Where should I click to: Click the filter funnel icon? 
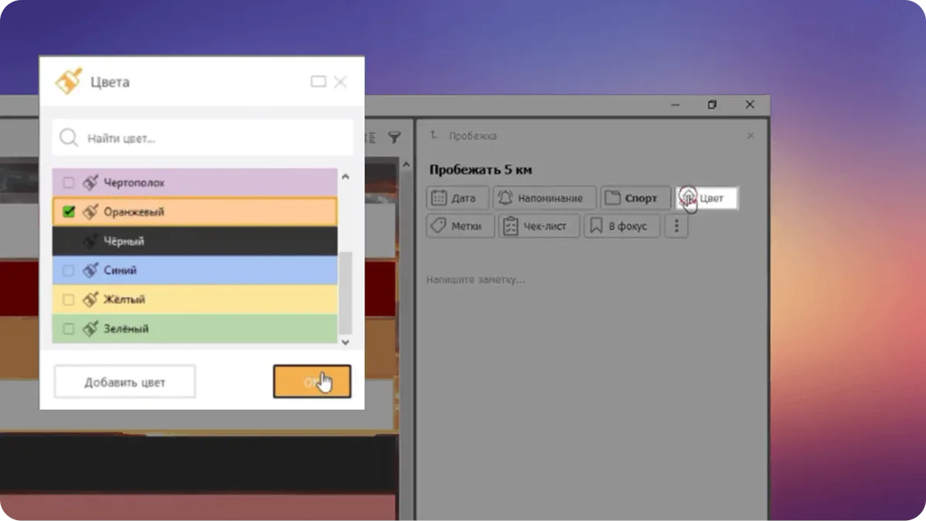pyautogui.click(x=394, y=137)
